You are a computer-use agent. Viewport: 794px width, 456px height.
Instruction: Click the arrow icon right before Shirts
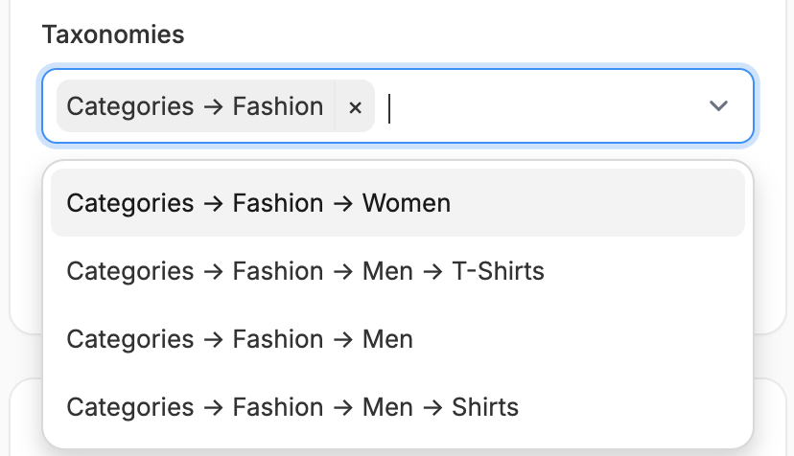432,407
